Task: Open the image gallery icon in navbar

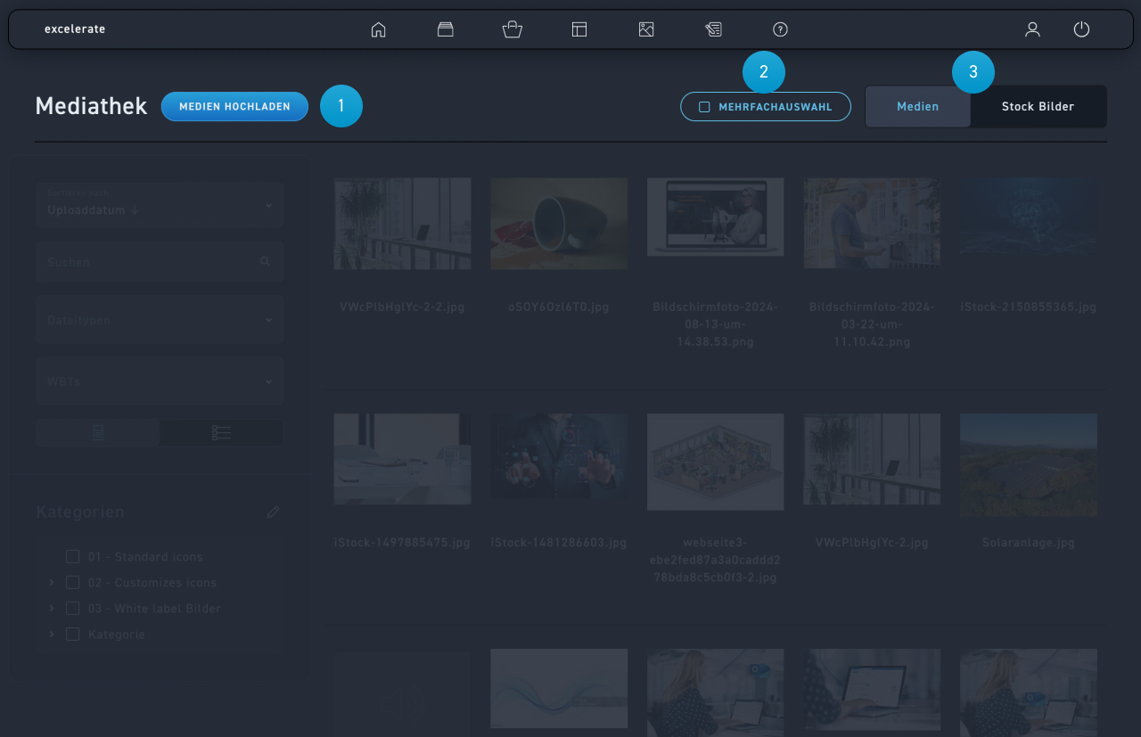Action: coord(646,29)
